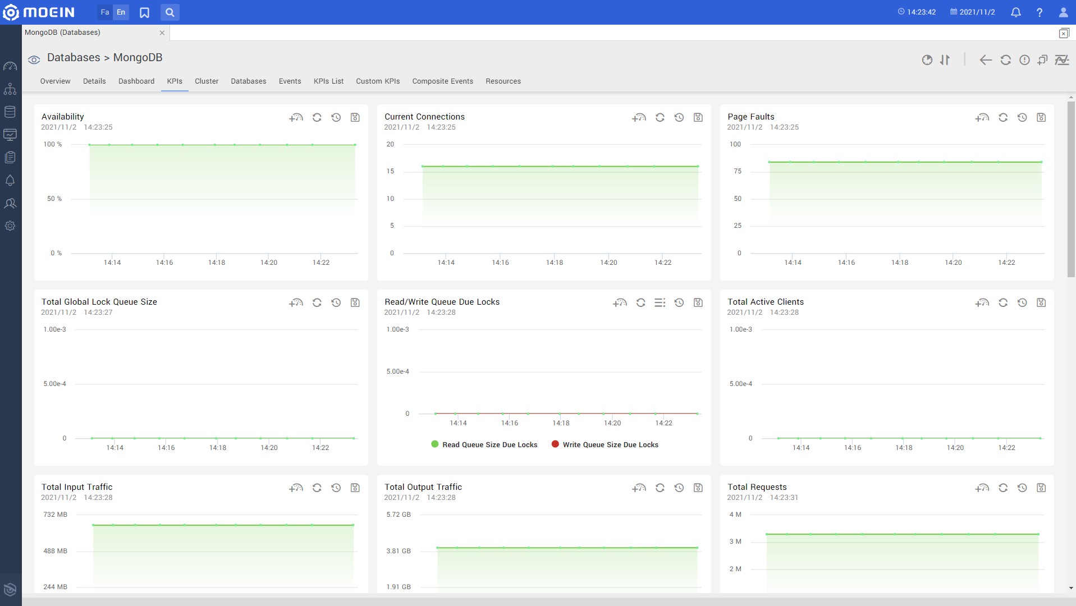Open the Dashboard tab
This screenshot has height=606, width=1076.
pos(136,81)
